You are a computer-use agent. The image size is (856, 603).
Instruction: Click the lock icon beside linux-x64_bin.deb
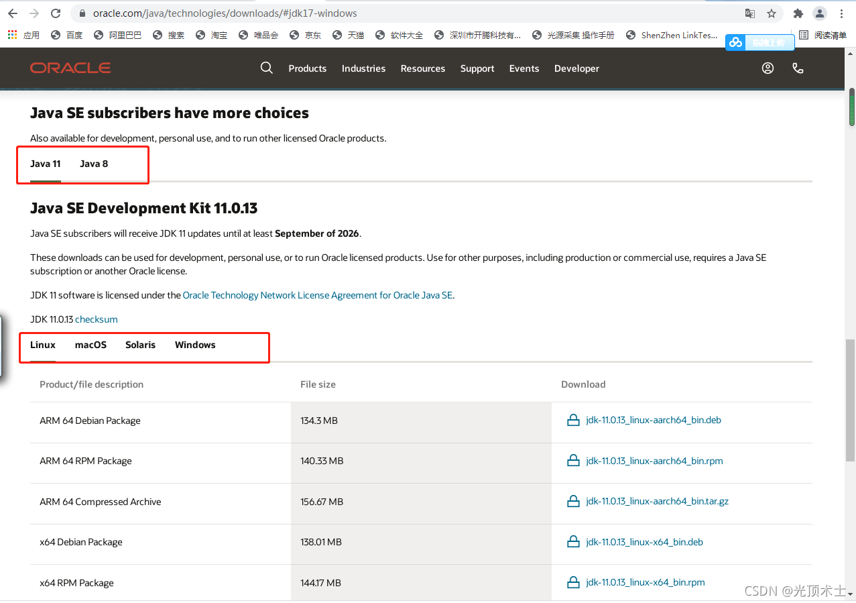573,541
